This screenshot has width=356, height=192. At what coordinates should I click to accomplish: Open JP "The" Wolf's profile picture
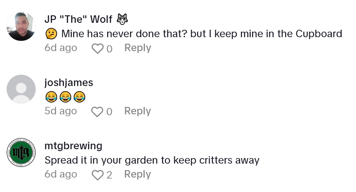click(21, 26)
